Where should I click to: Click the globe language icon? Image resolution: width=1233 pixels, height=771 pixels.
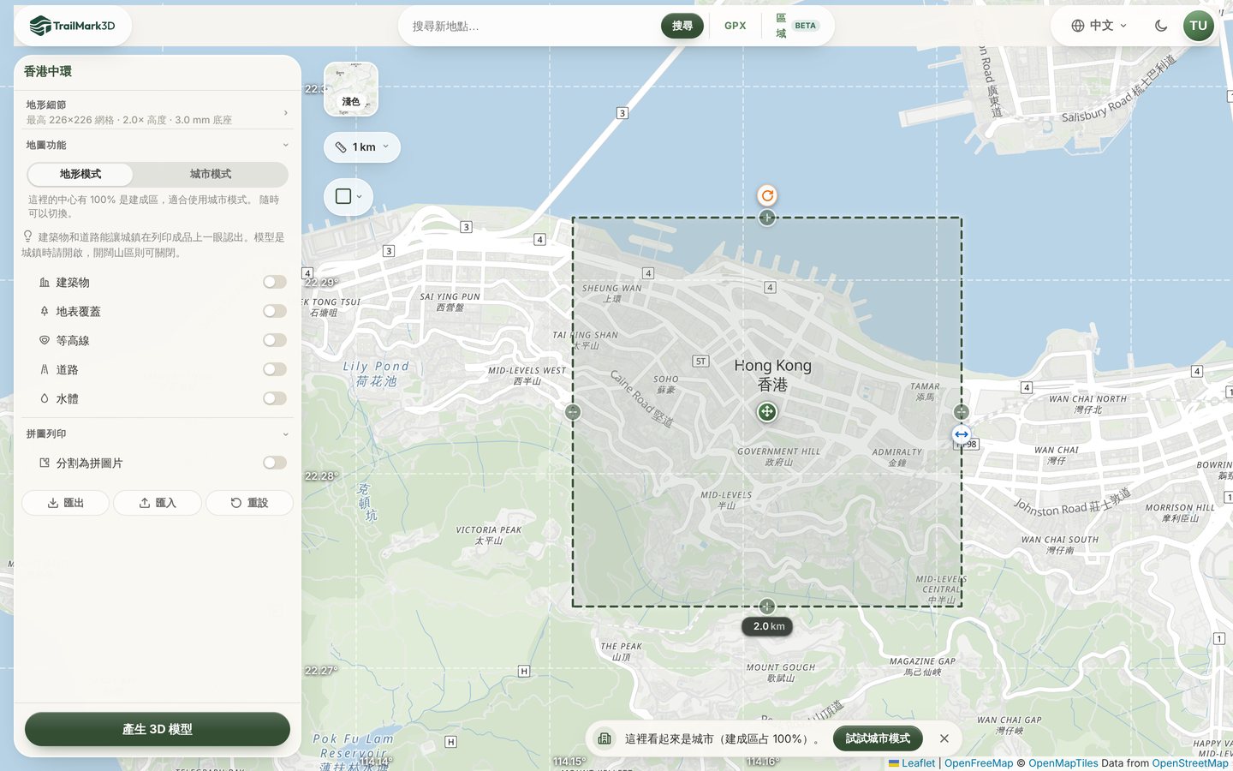tap(1078, 26)
